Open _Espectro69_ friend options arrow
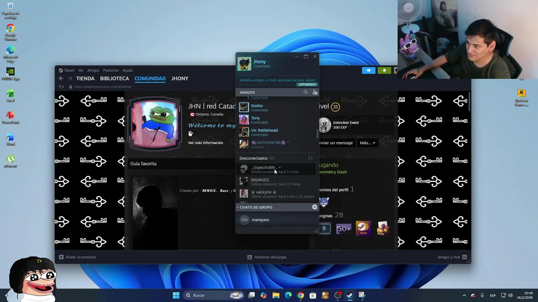Viewport: 538px width, 302px height. [280, 168]
